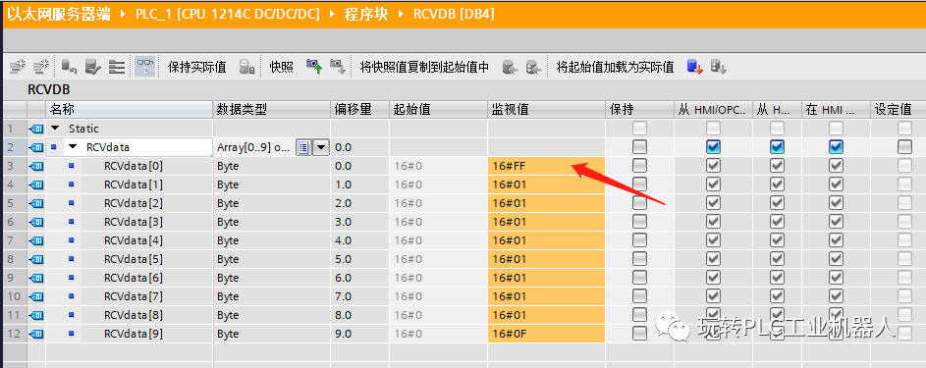
Task: Click the expand all rows lines icon
Action: 116,67
